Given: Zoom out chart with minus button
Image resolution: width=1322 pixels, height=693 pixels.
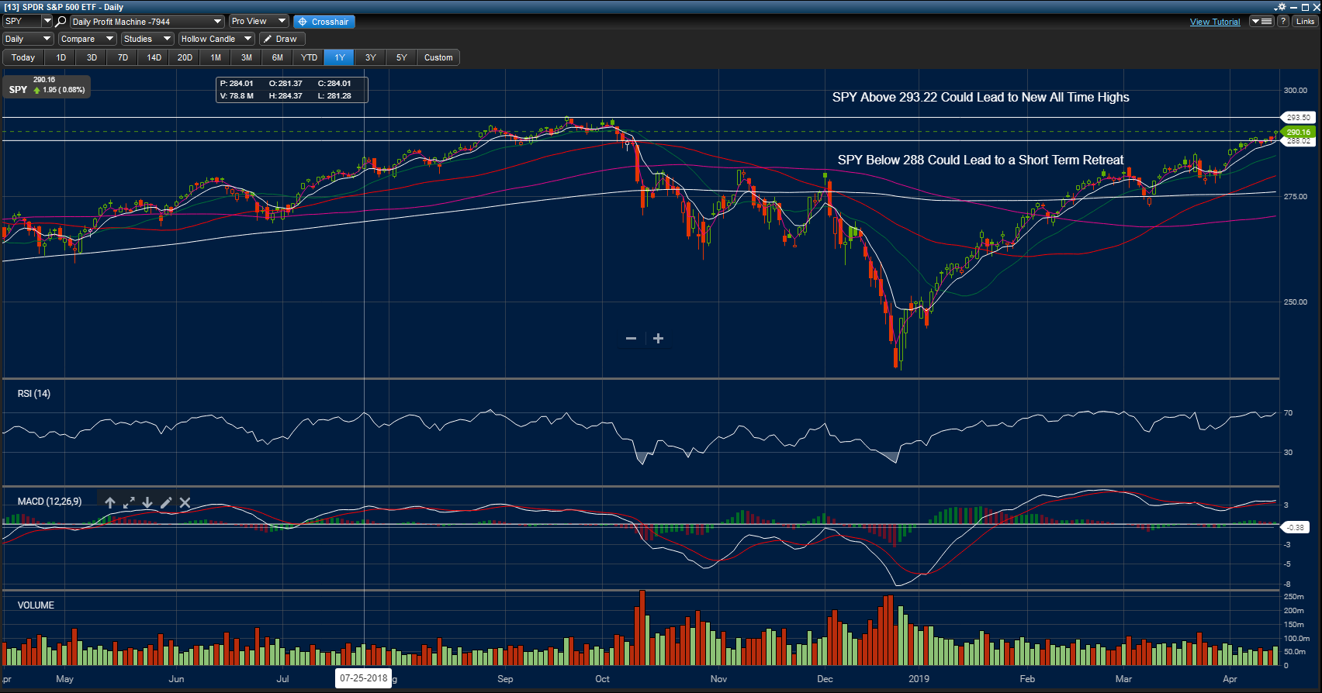Looking at the screenshot, I should [x=632, y=339].
